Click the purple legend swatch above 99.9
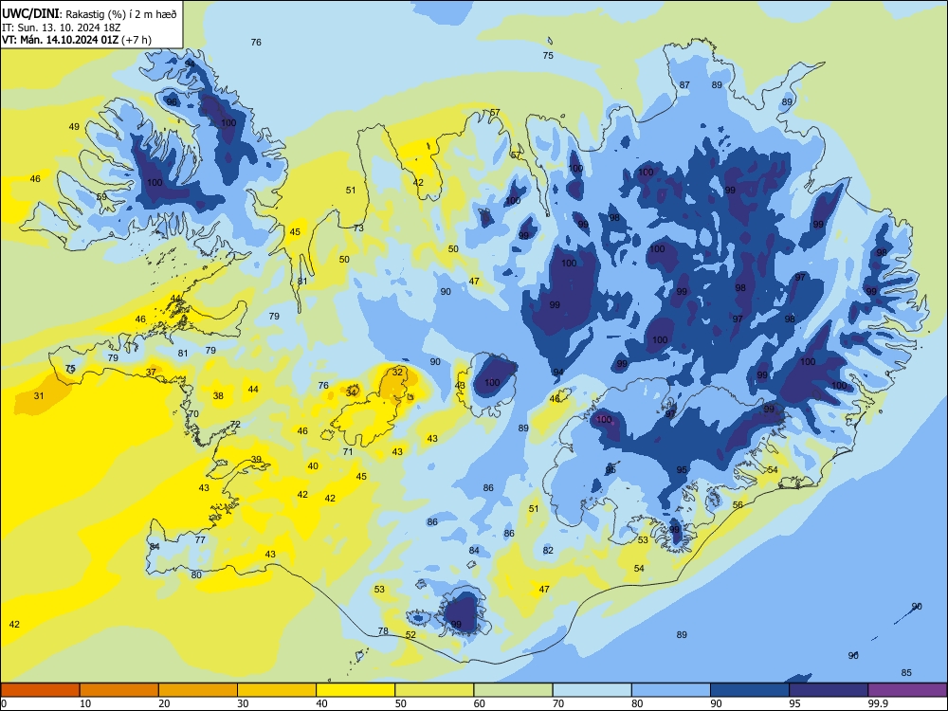 pos(907,690)
